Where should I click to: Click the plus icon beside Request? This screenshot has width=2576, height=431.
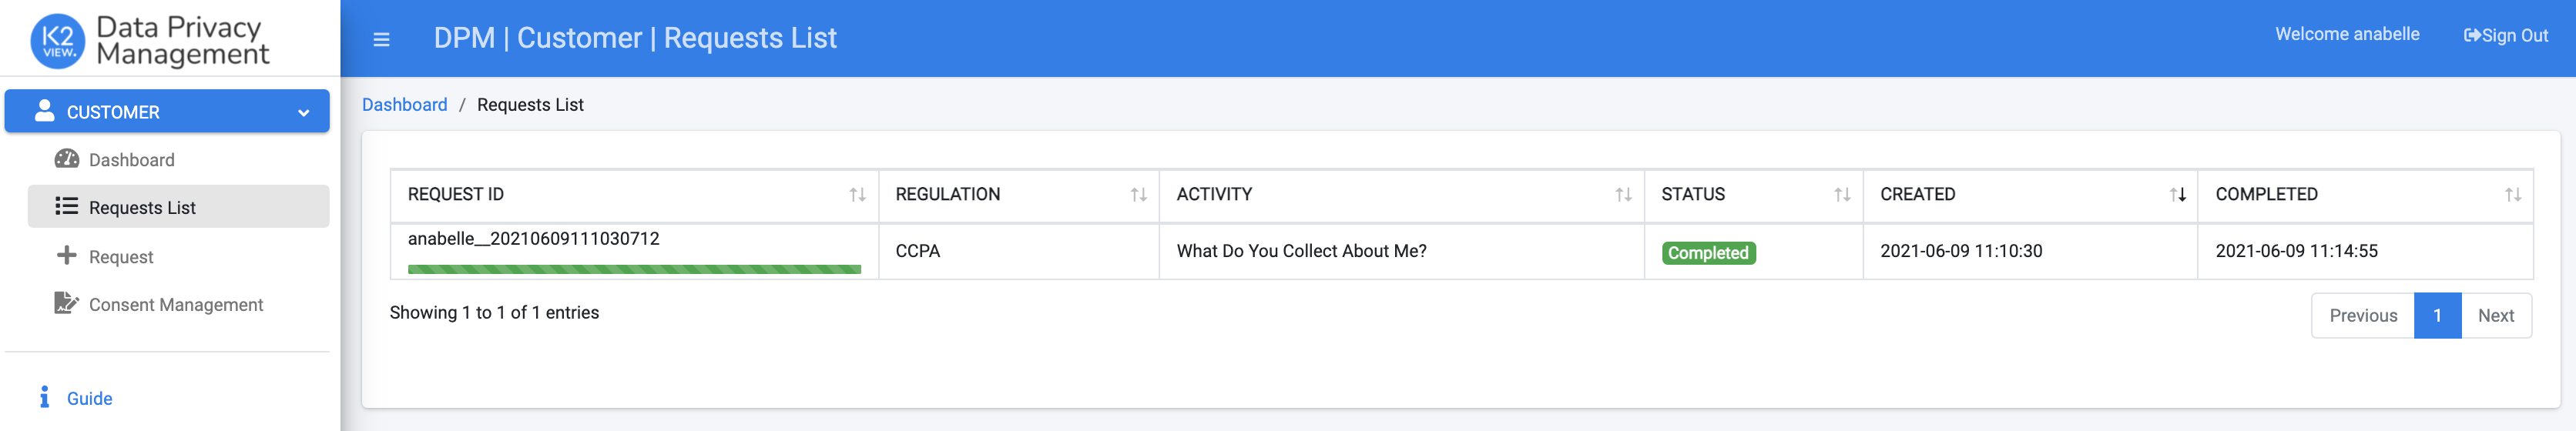pyautogui.click(x=66, y=255)
